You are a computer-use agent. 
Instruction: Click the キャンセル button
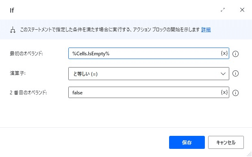pyautogui.click(x=226, y=142)
